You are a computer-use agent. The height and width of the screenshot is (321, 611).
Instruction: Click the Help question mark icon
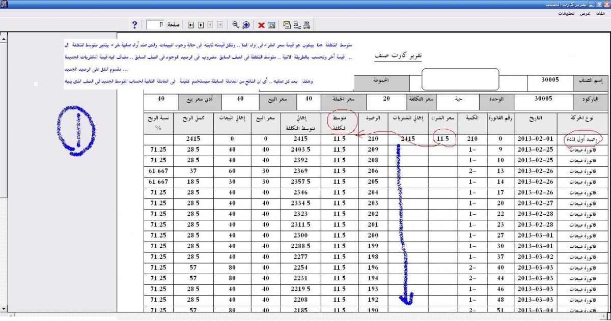click(134, 24)
